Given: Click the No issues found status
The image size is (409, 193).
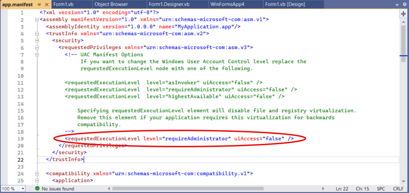Looking at the screenshot, I should point(58,188).
